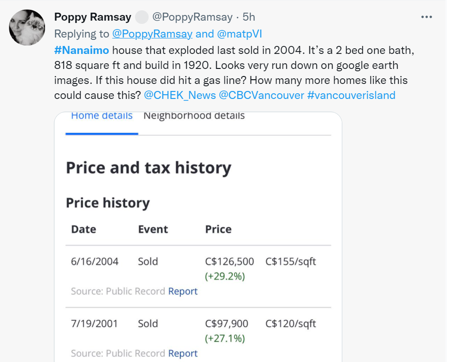Open the @CHEK_News mention

[180, 95]
